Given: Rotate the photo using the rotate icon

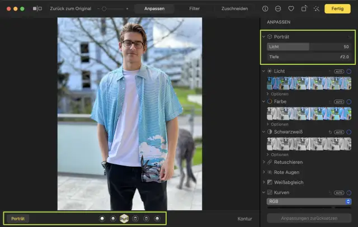Looking at the screenshot, I should (304, 9).
